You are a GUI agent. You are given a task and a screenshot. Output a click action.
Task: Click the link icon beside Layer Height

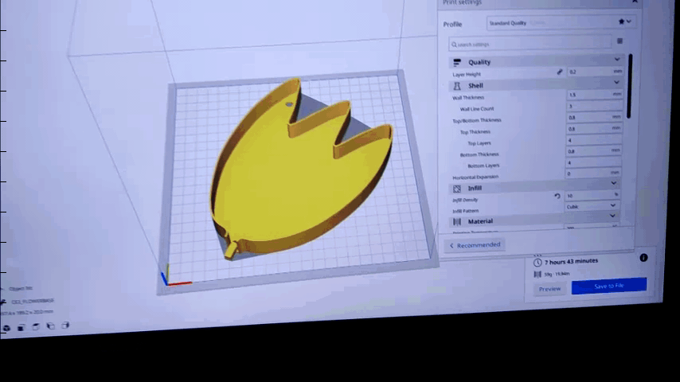click(x=560, y=72)
